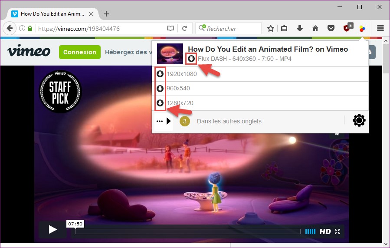Image resolution: width=390 pixels, height=248 pixels.
Task: Show the 3 hits in other tabs
Action: click(x=184, y=121)
